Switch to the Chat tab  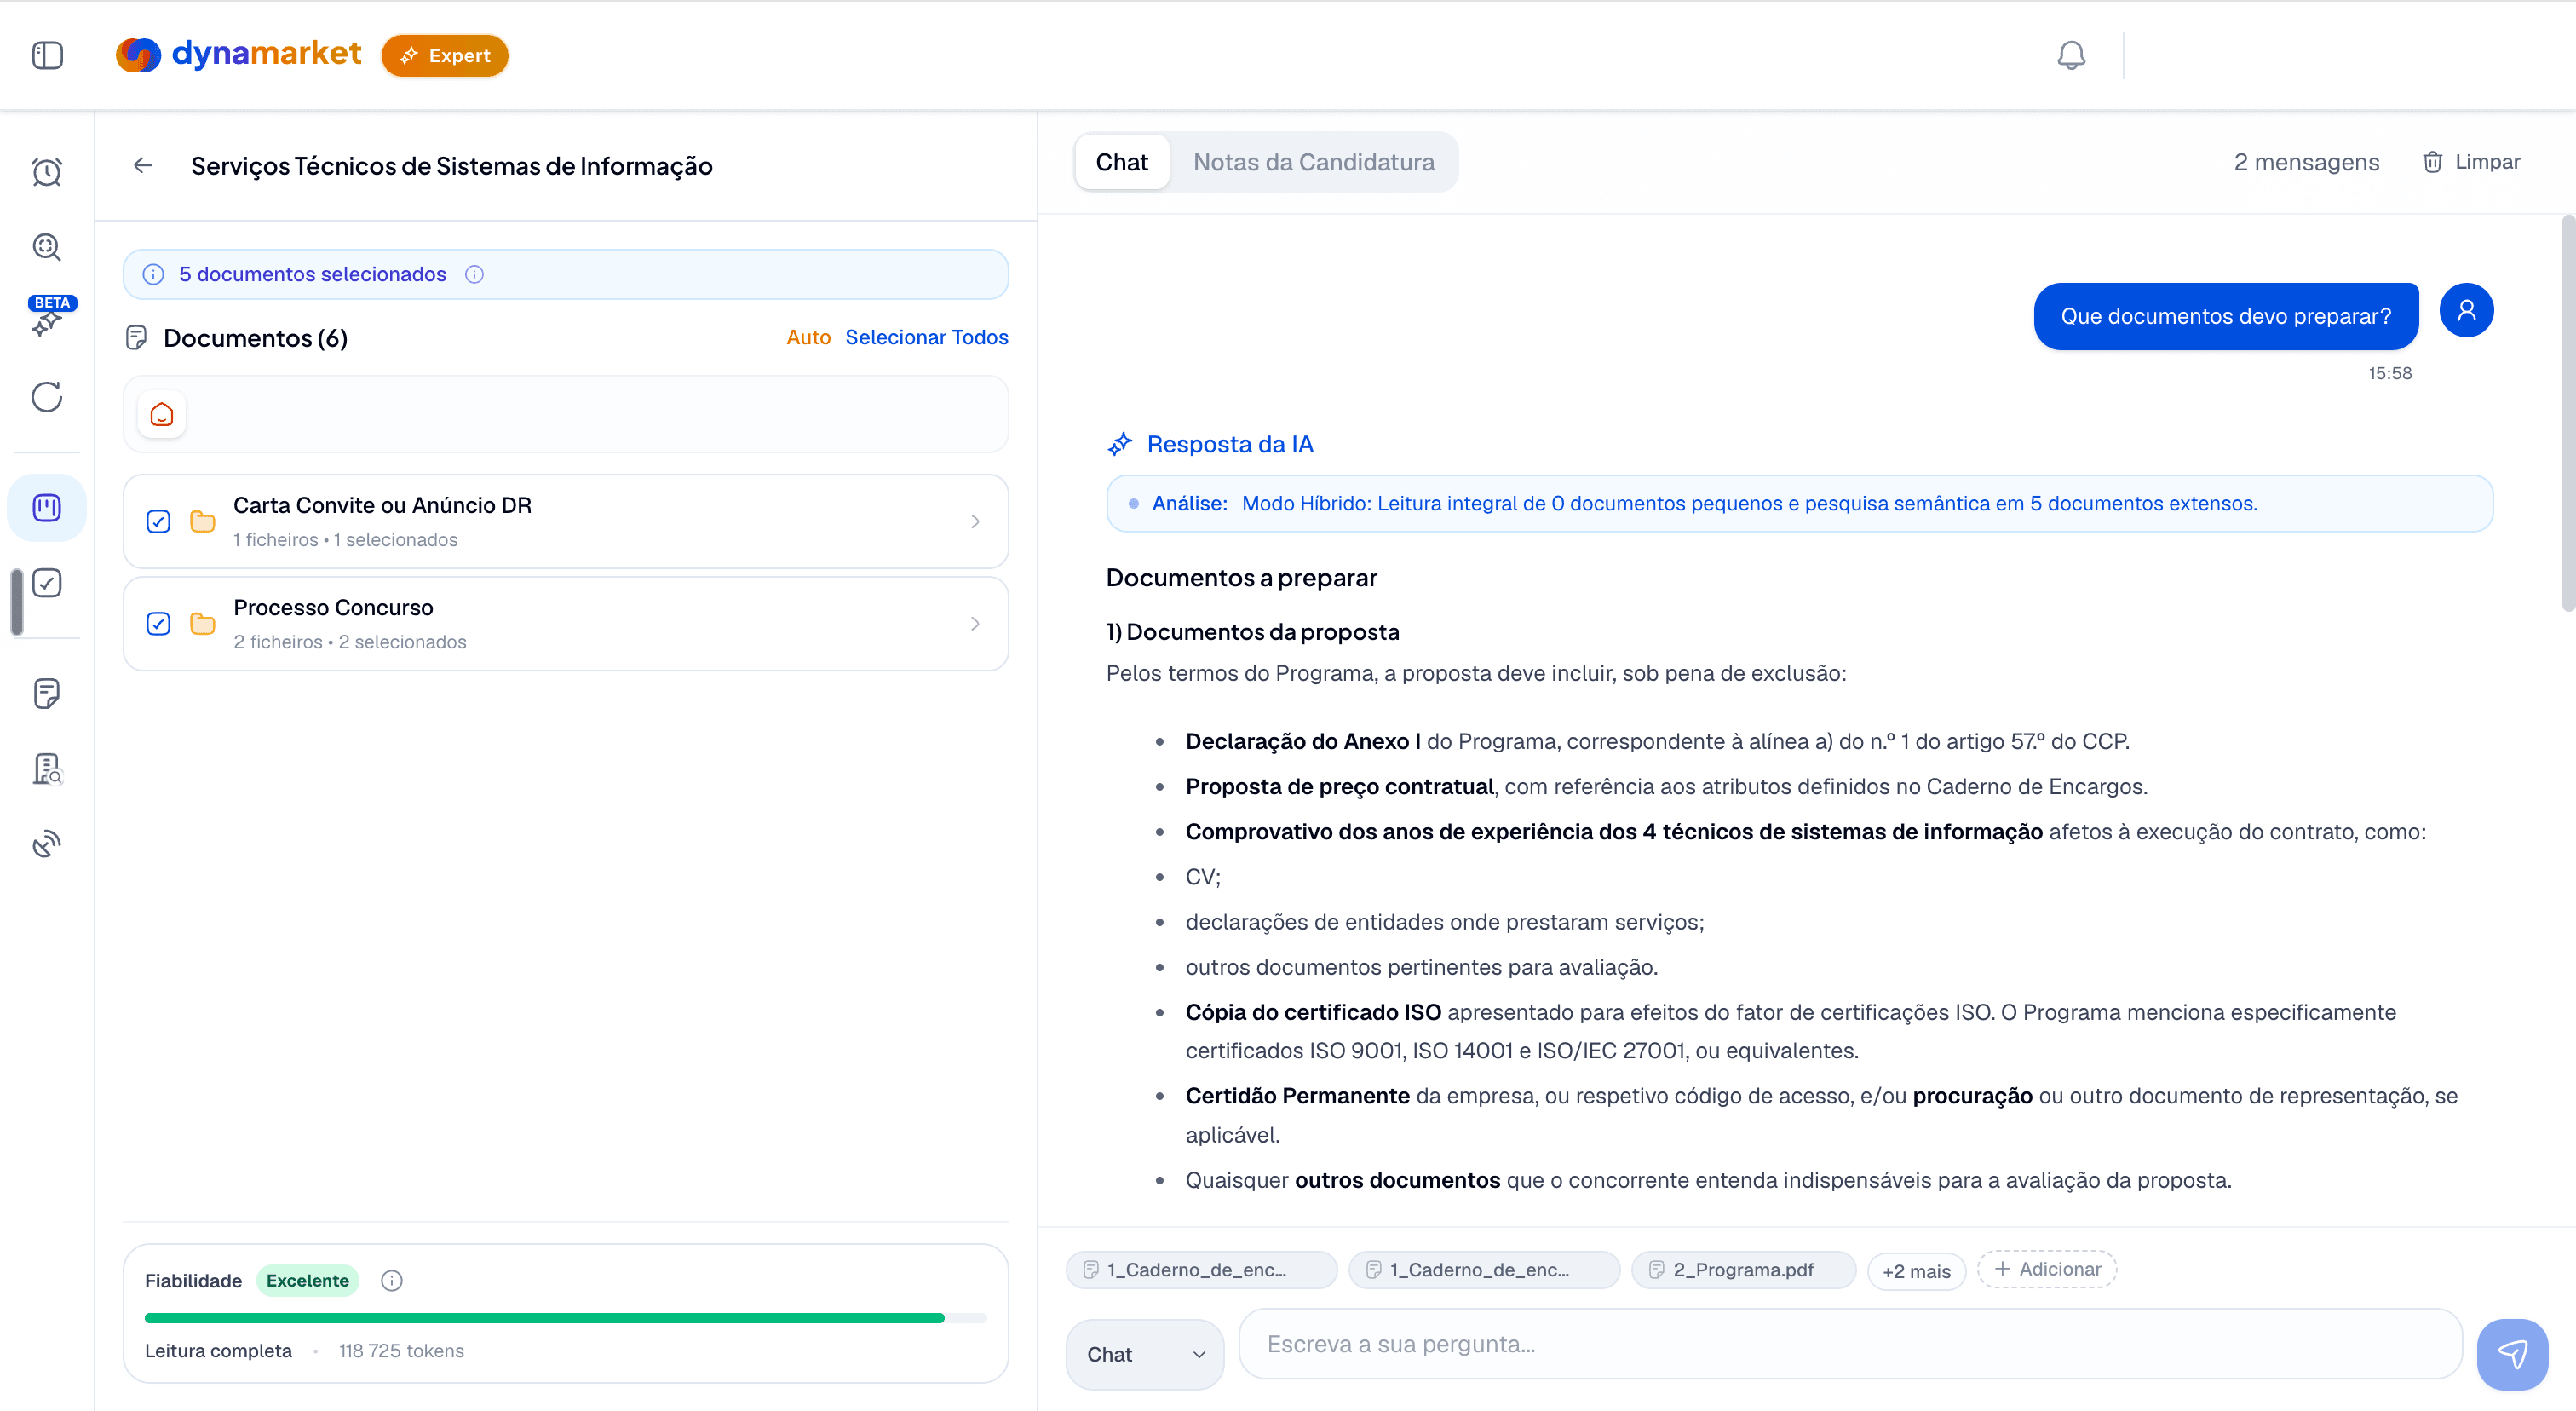1122,162
